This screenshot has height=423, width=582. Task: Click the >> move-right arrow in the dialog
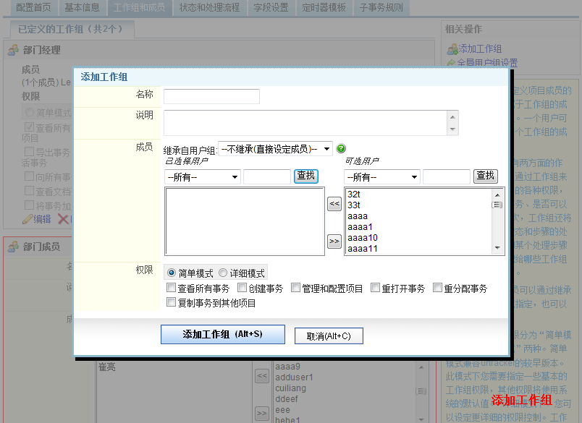[334, 242]
